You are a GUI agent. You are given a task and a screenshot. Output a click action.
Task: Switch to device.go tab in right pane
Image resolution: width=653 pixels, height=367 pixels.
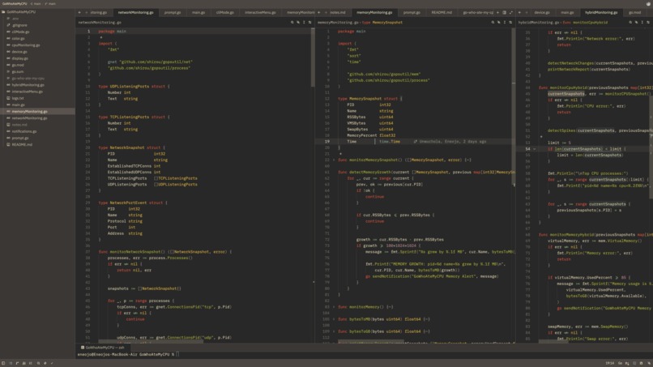point(542,12)
